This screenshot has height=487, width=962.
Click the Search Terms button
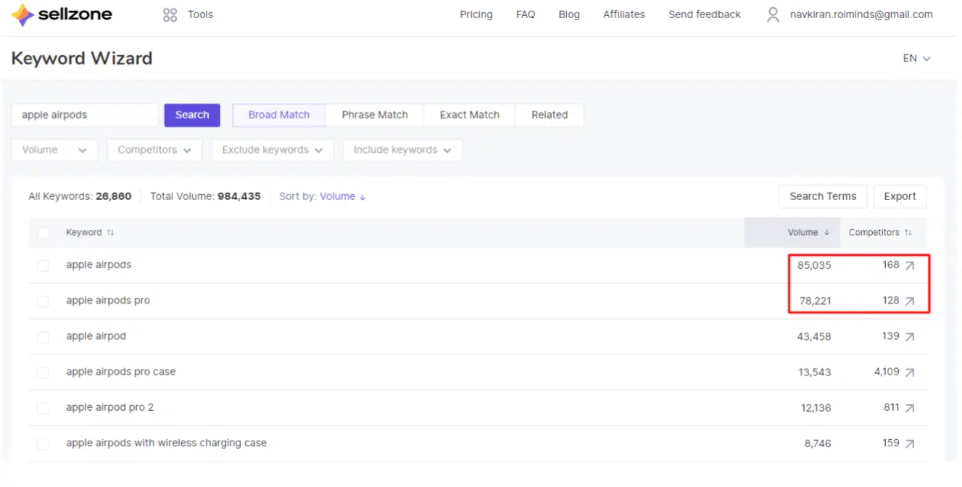click(823, 196)
